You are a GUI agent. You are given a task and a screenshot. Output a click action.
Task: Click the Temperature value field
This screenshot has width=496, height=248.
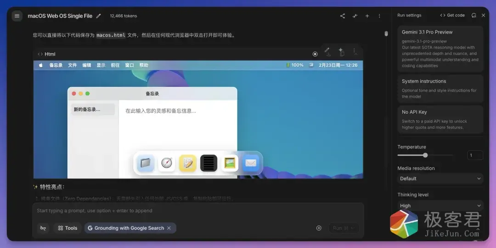click(x=475, y=155)
